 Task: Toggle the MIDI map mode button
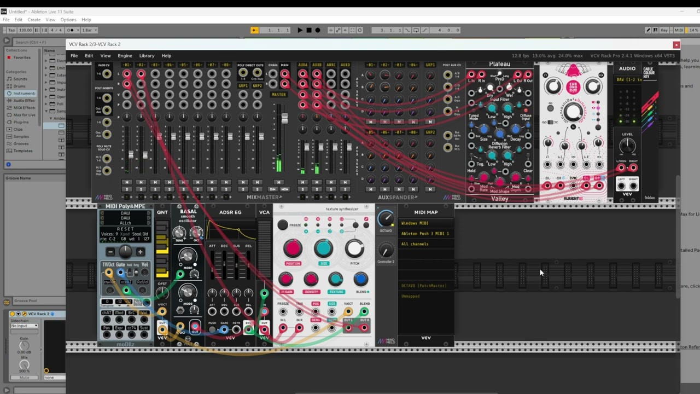(679, 30)
